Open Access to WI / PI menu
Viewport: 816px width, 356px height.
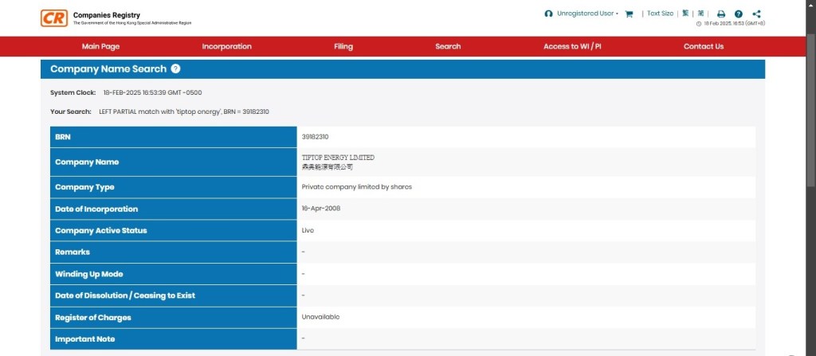pos(572,46)
